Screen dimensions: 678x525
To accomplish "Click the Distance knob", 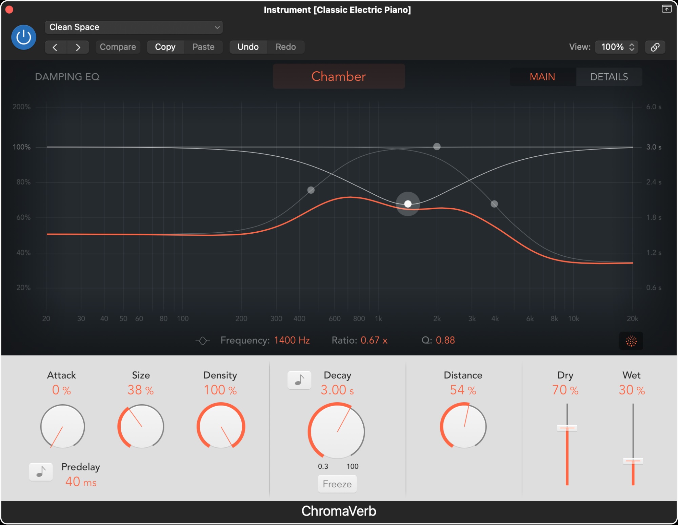I will 463,426.
